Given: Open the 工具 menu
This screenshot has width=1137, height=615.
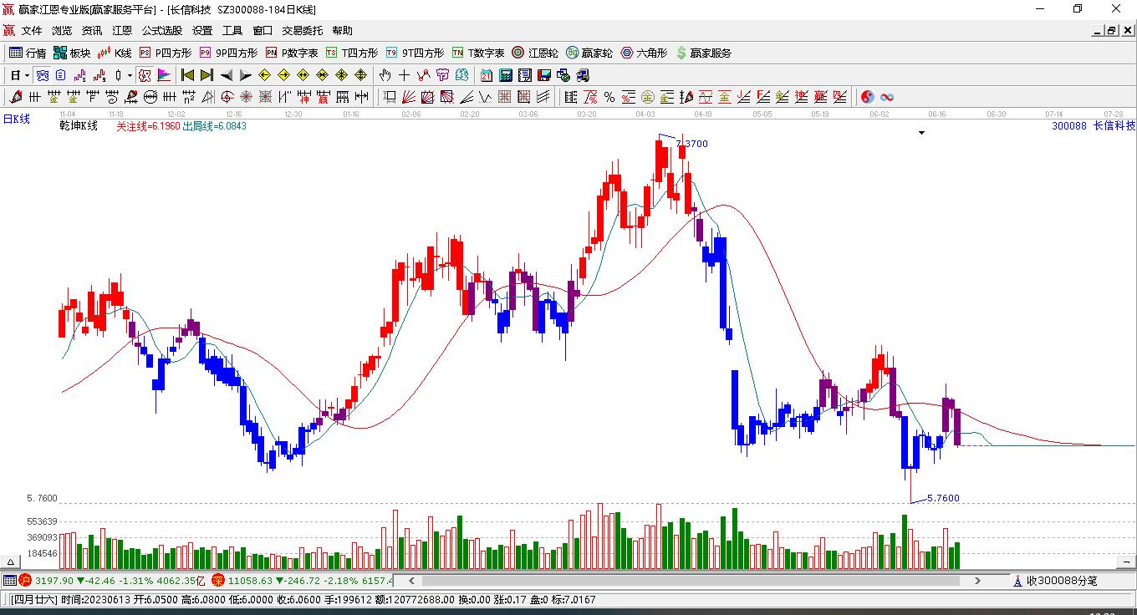Looking at the screenshot, I should 232,31.
